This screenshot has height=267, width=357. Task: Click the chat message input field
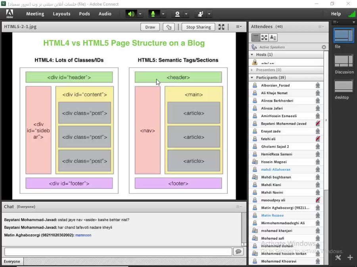point(118,252)
